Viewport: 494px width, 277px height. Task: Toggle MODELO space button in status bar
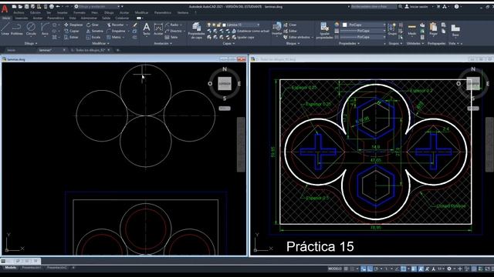pyautogui.click(x=334, y=269)
